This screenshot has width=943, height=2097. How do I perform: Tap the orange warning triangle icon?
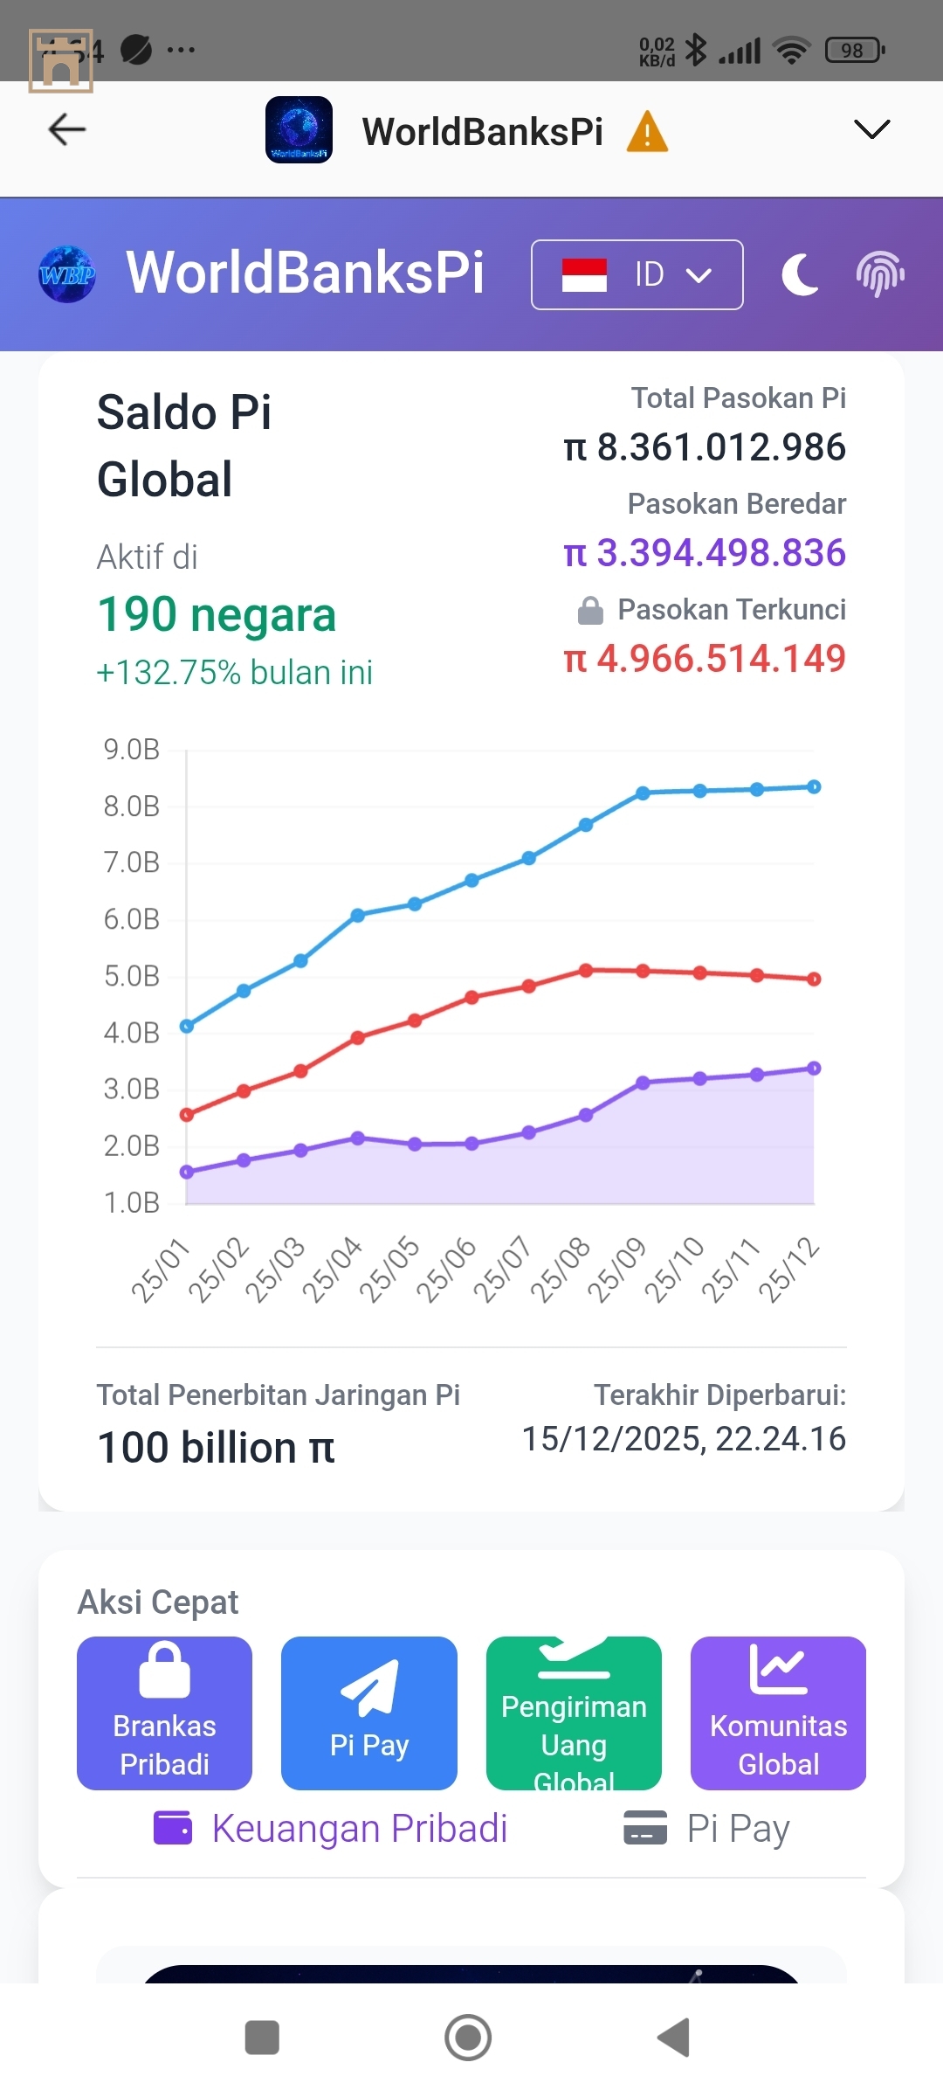point(647,132)
